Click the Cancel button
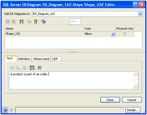147x115 pixels. [x=132, y=100]
